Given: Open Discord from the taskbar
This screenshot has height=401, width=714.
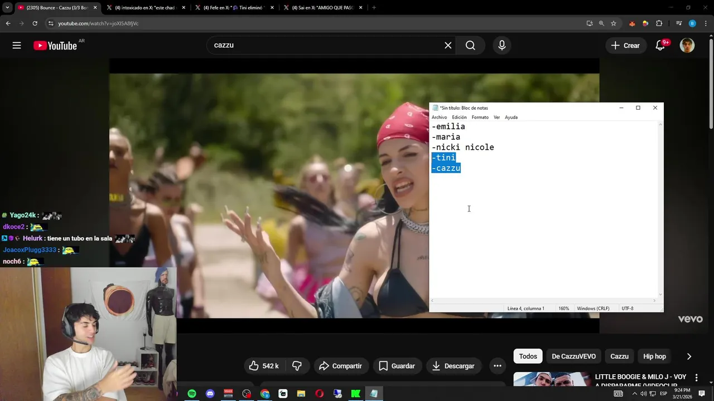Looking at the screenshot, I should (x=210, y=394).
